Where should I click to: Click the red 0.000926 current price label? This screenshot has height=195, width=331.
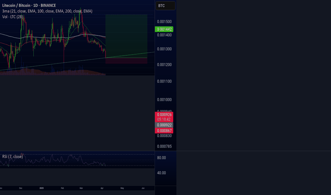pos(164,117)
